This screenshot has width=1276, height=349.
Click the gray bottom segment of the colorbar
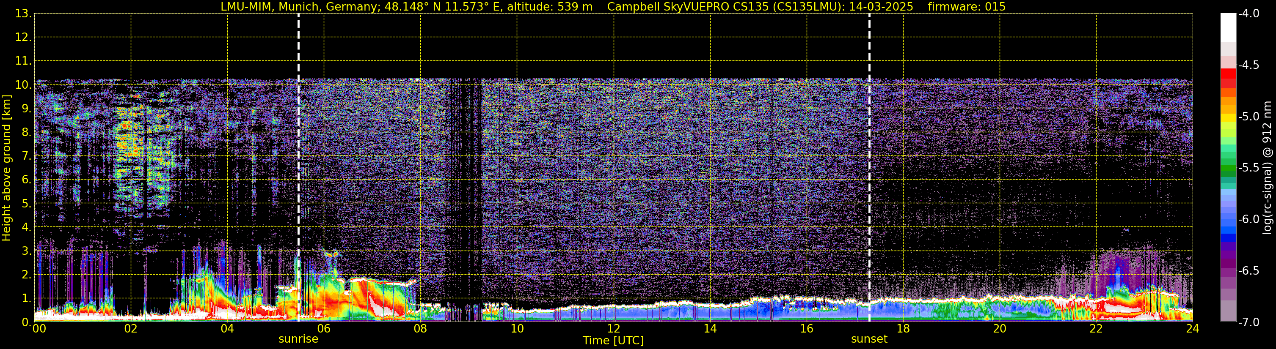pos(1228,311)
